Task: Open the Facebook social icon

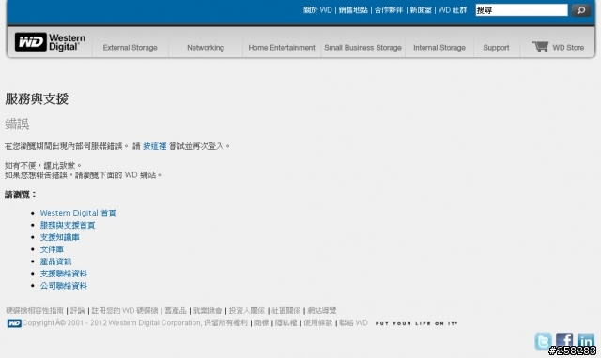Action: (x=564, y=340)
